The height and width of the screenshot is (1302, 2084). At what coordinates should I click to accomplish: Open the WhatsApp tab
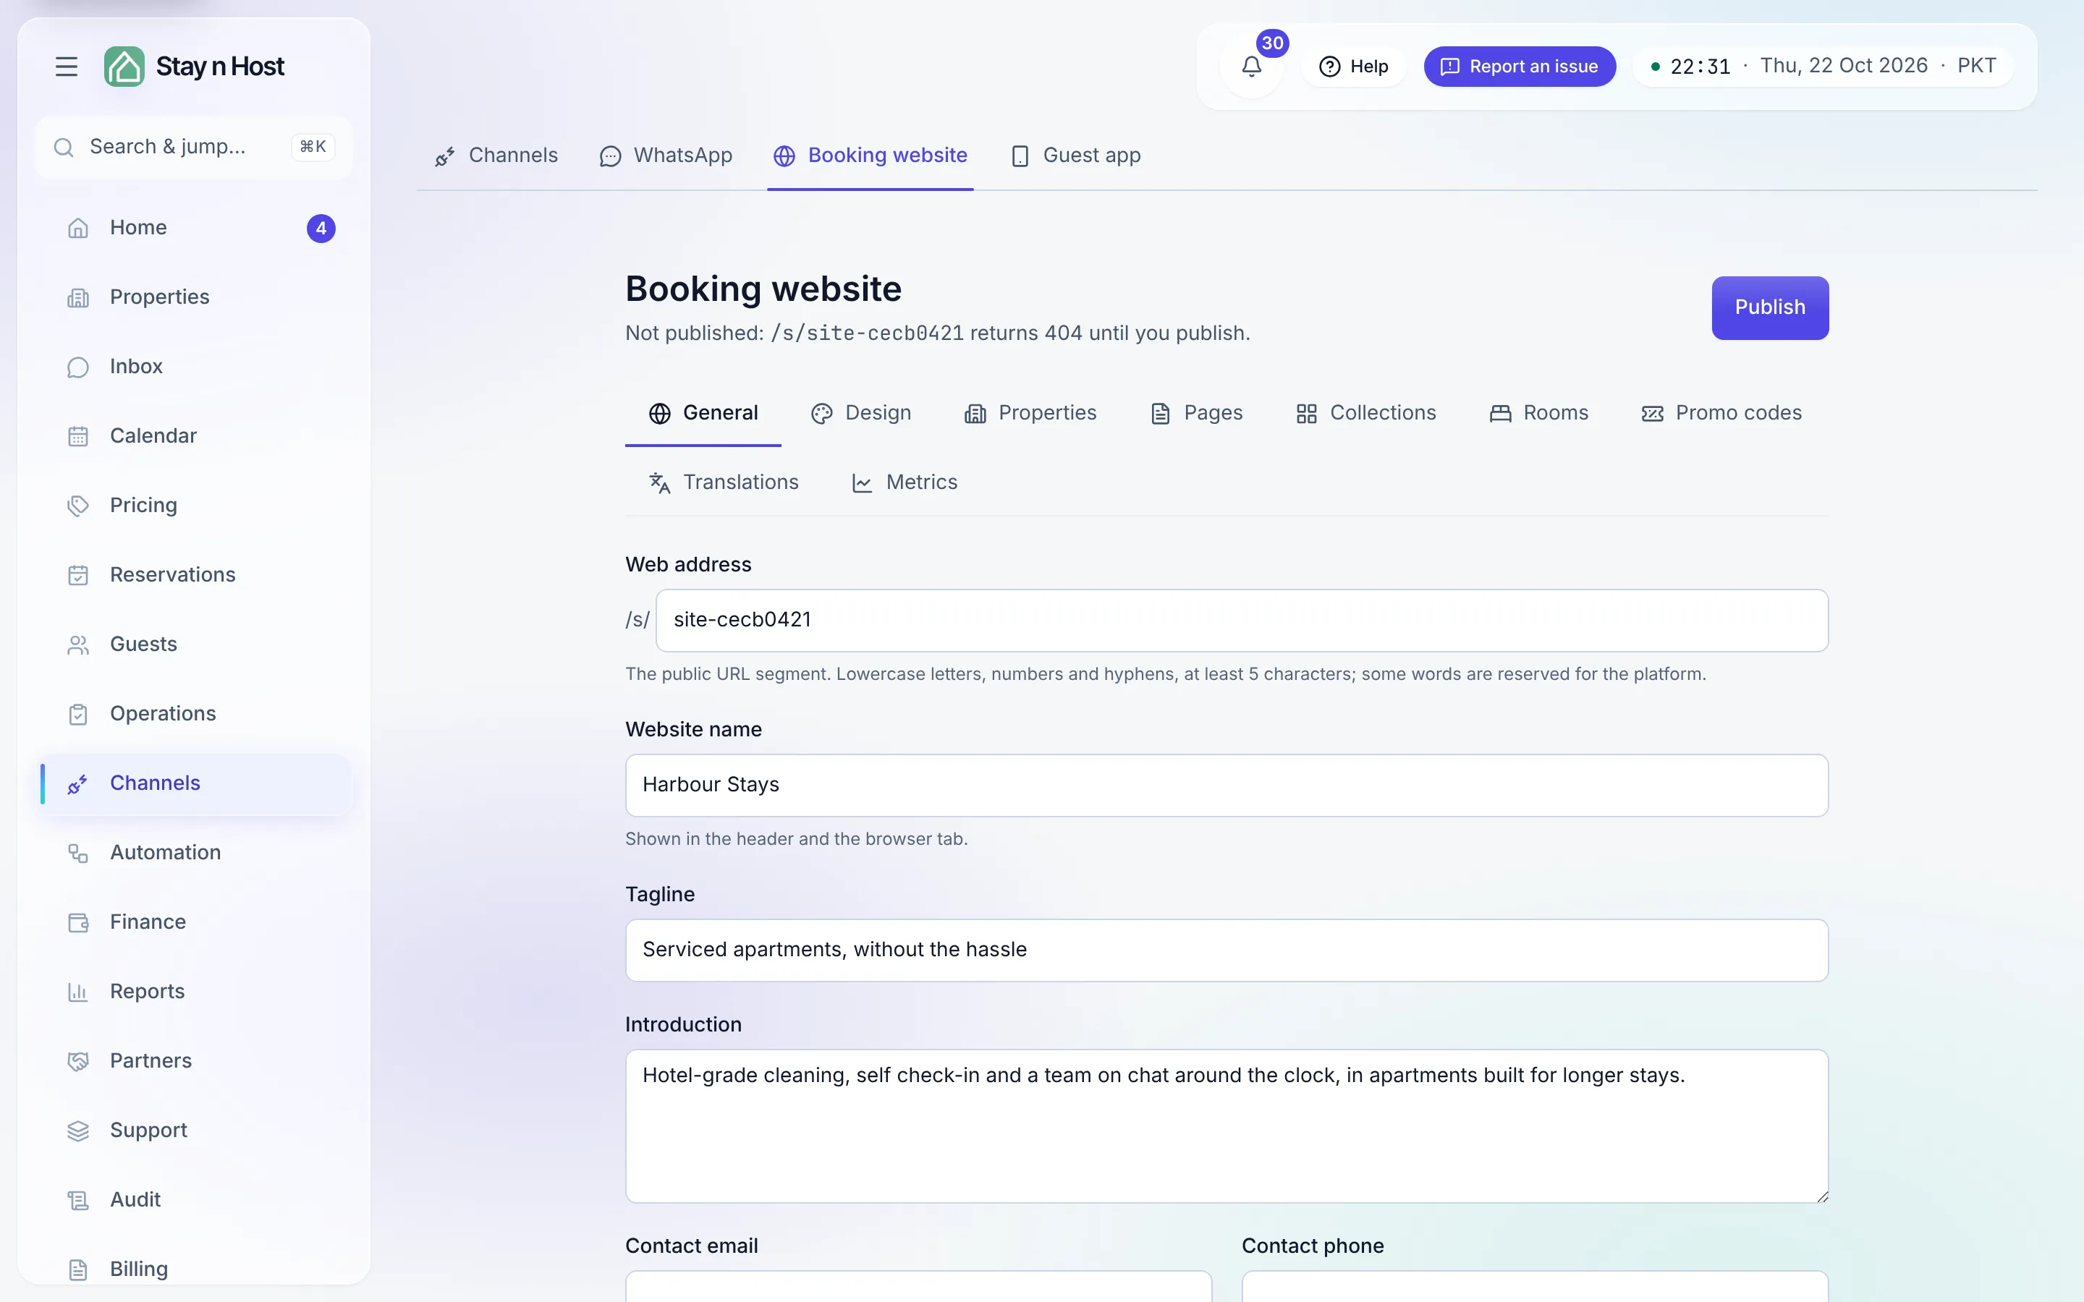(x=666, y=156)
